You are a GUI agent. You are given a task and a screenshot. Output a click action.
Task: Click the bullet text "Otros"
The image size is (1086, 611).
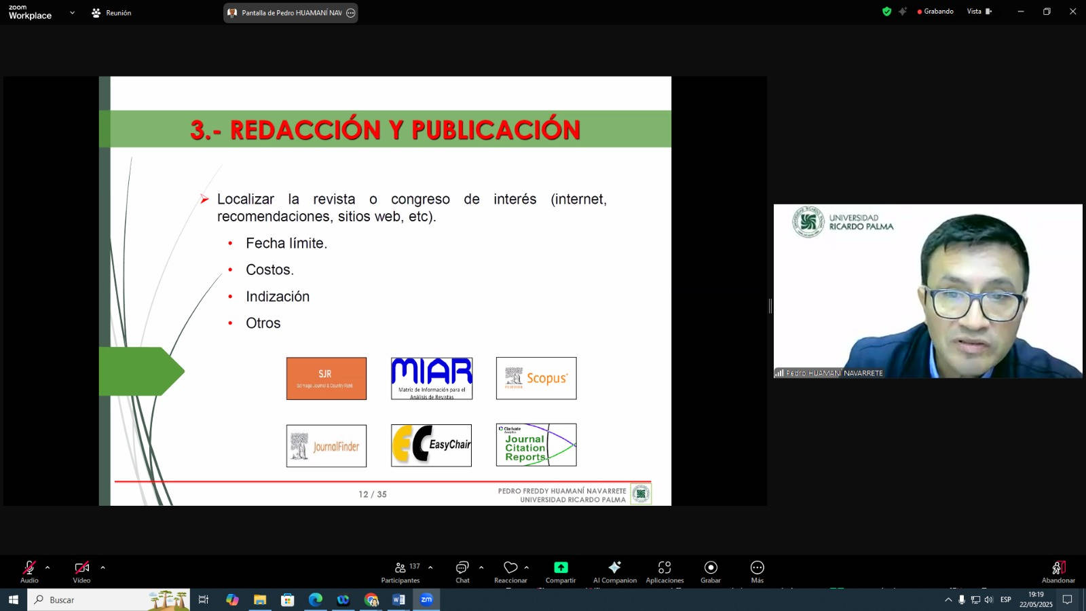click(x=263, y=323)
